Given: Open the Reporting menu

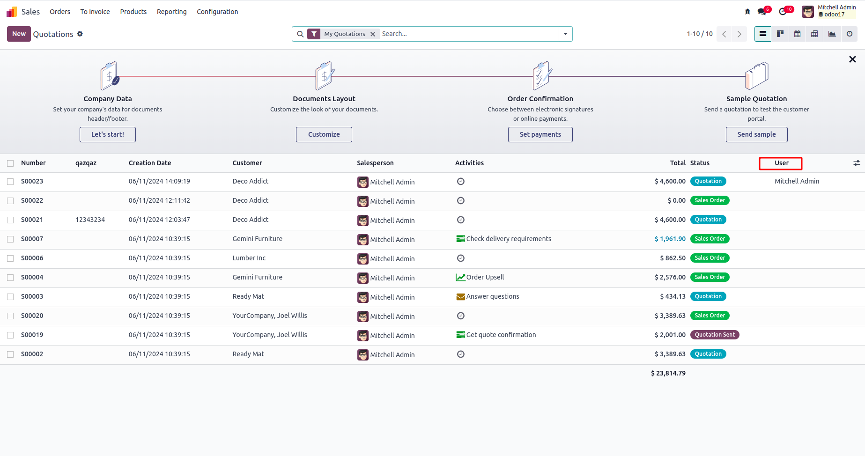Looking at the screenshot, I should pos(171,12).
